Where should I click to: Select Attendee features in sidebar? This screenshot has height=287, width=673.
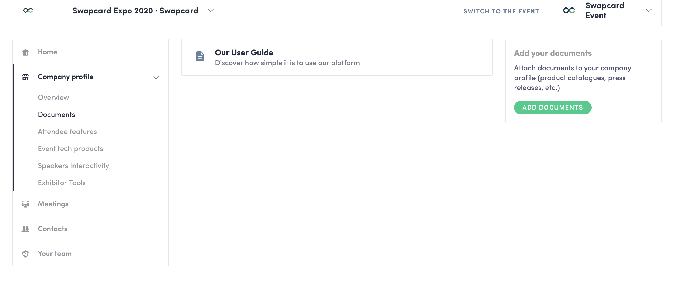(x=67, y=132)
